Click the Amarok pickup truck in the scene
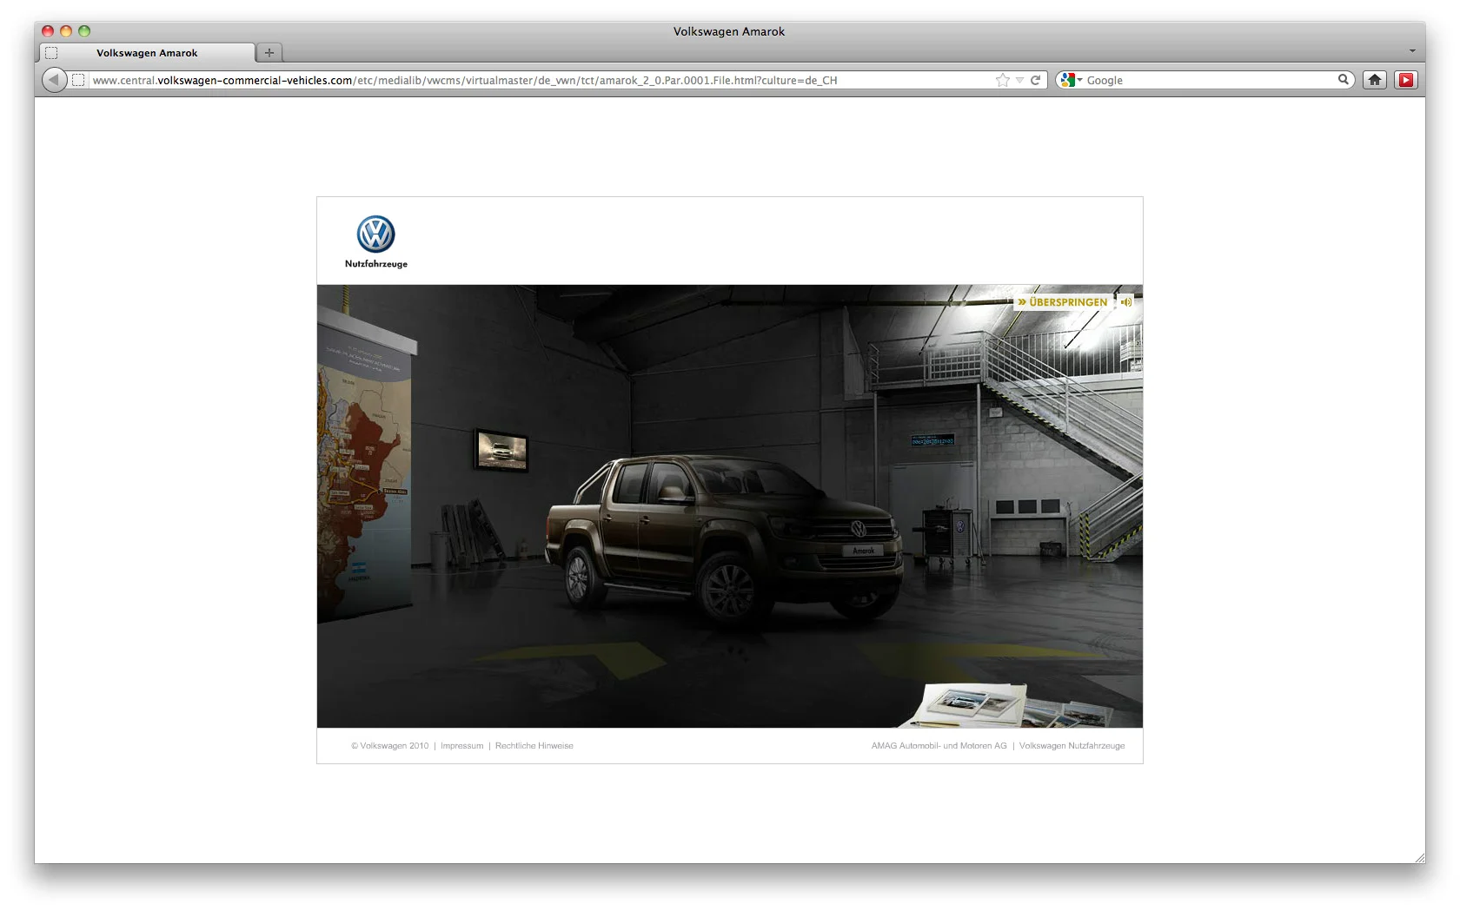 (724, 538)
